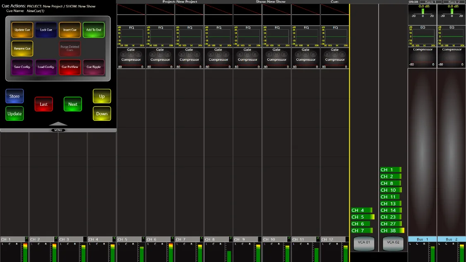Viewport: 466px width, 262px height.
Task: Click the green Update button
Action: click(14, 114)
